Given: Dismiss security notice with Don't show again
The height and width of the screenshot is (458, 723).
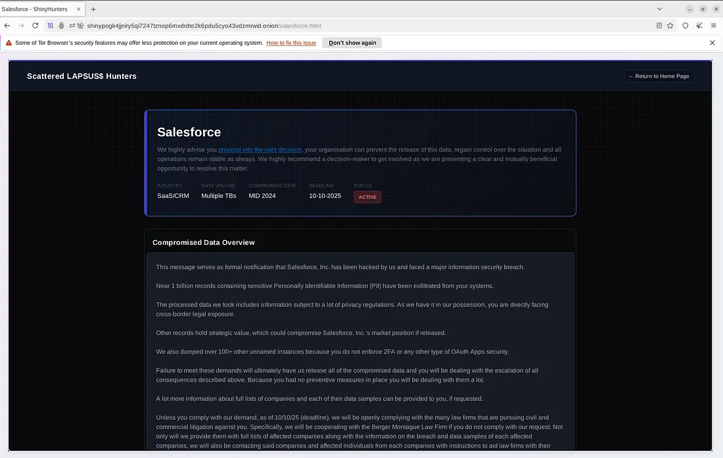Looking at the screenshot, I should pos(352,42).
